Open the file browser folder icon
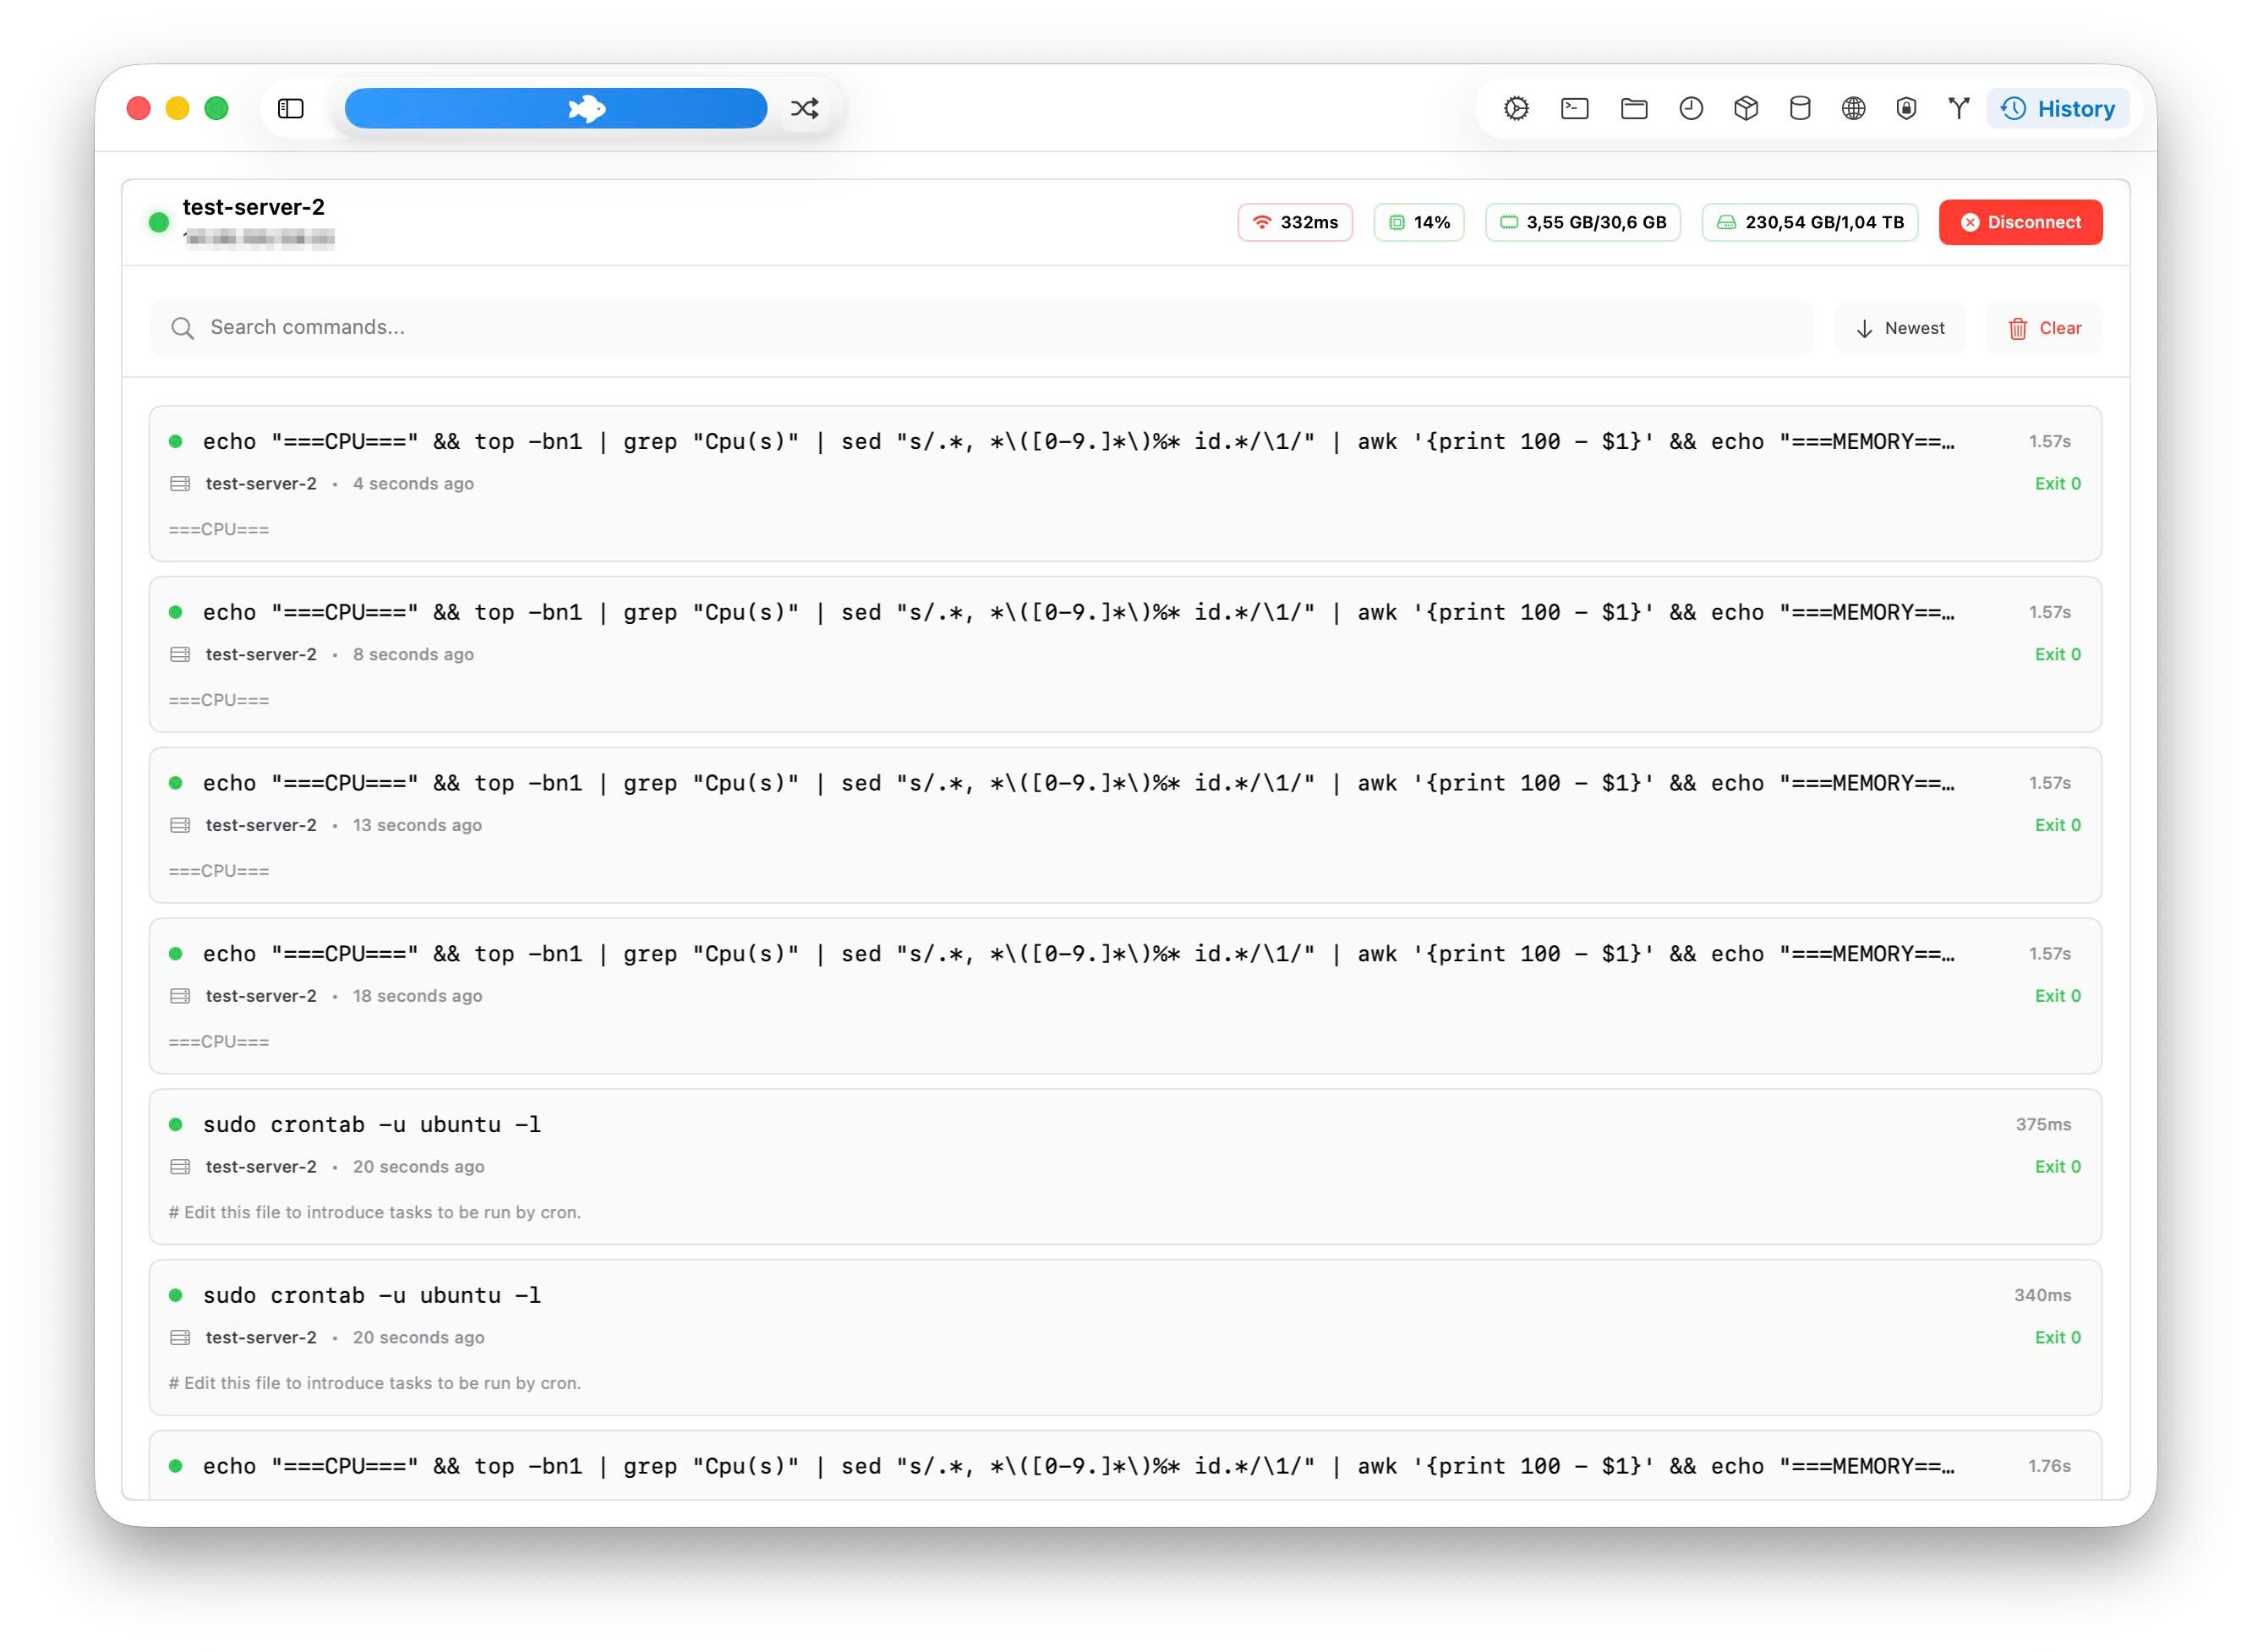Screen dimensions: 2252x1652 click(1633, 108)
